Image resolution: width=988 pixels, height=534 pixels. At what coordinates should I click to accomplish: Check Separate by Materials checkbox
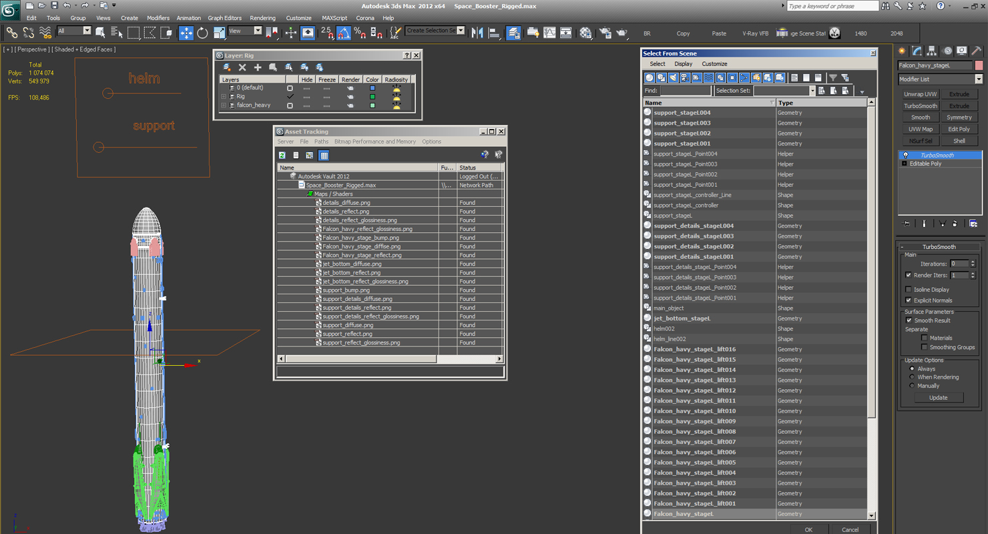coord(925,338)
